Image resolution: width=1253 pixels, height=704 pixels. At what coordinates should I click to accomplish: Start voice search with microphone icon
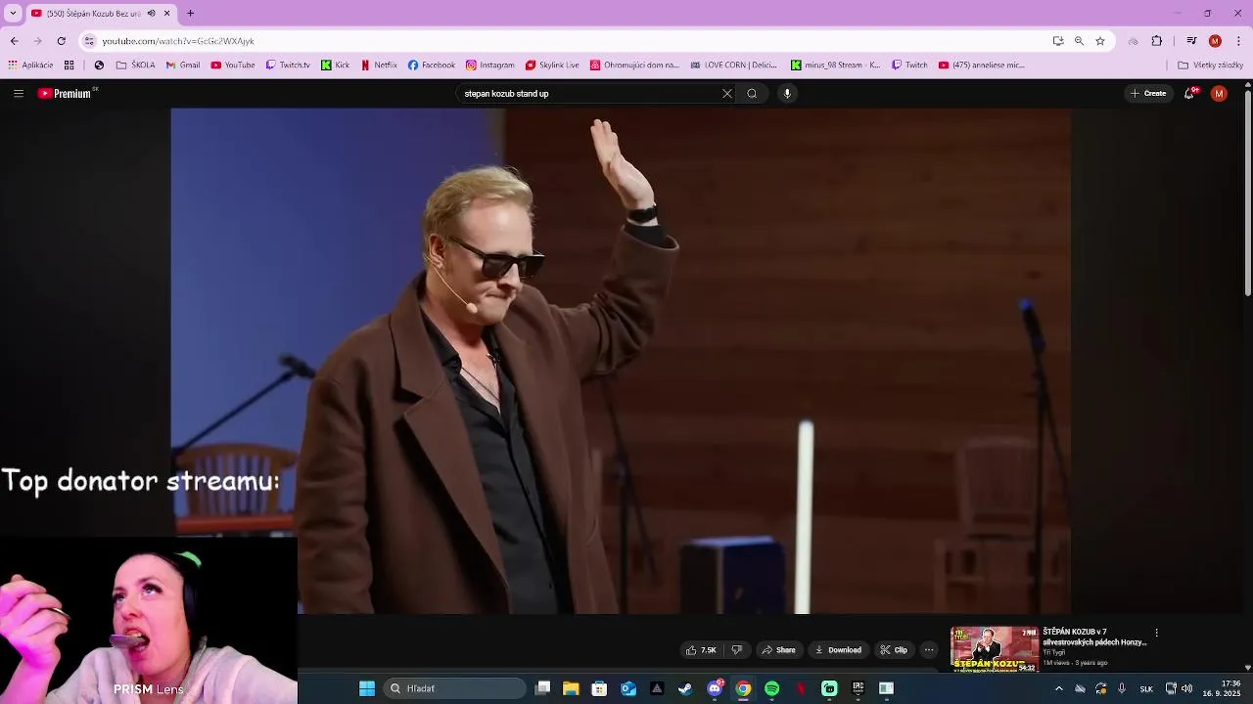tap(787, 94)
